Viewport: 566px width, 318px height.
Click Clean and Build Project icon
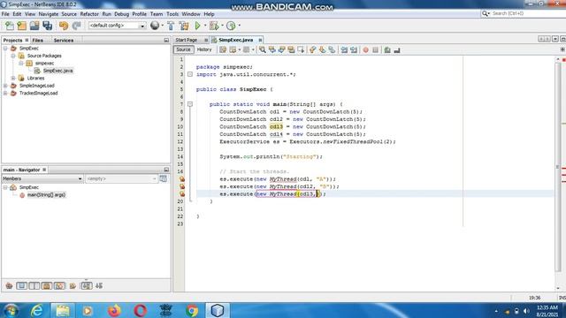point(184,26)
